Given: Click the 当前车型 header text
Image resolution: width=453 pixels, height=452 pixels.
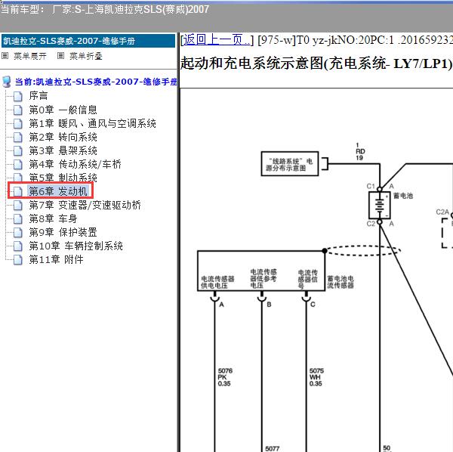Looking at the screenshot, I should [x=105, y=9].
